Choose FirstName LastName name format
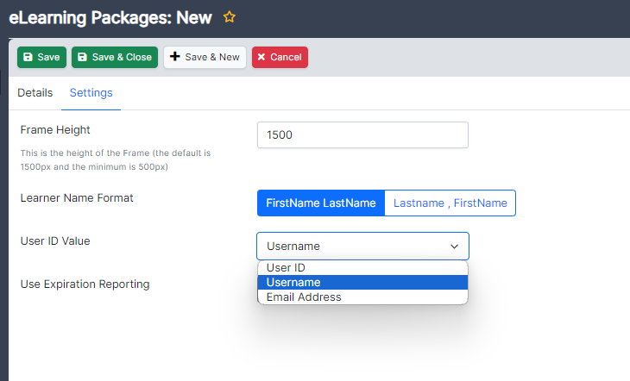Image resolution: width=630 pixels, height=381 pixels. coord(320,203)
